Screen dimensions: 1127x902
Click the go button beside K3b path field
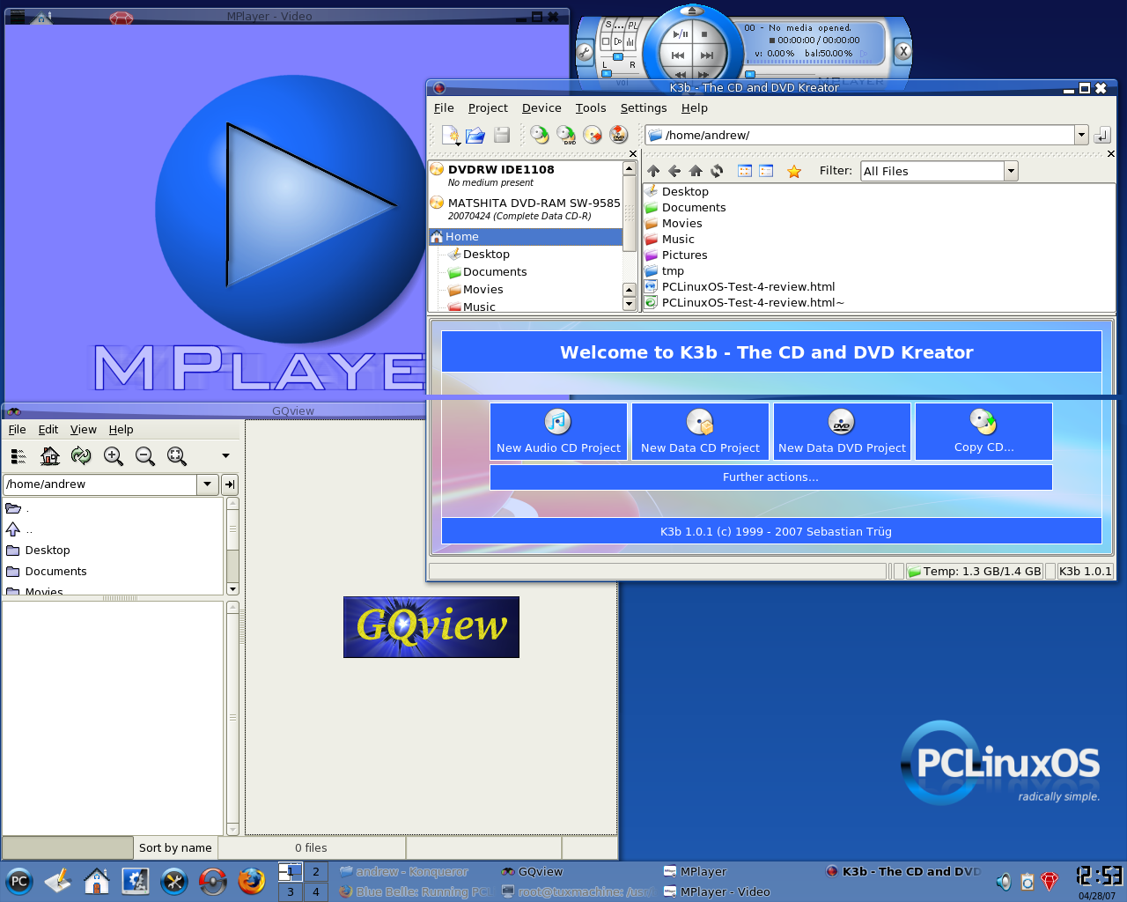(x=1102, y=135)
